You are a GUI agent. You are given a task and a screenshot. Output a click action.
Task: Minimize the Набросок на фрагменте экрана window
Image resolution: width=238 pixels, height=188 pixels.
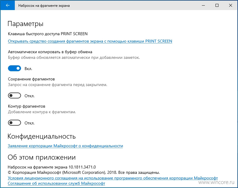click(203, 5)
